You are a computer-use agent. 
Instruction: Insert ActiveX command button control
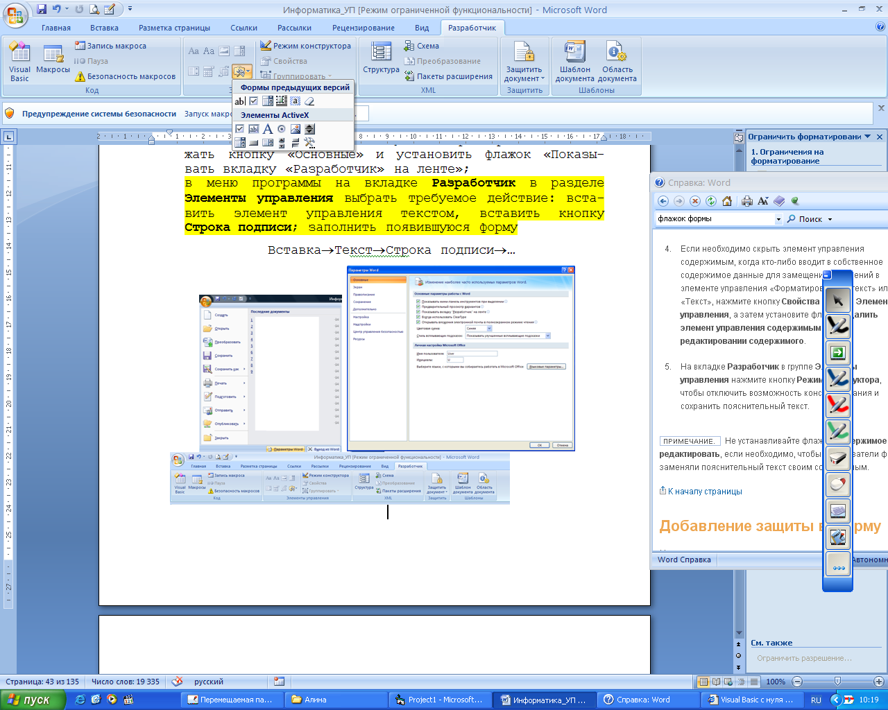tap(254, 143)
